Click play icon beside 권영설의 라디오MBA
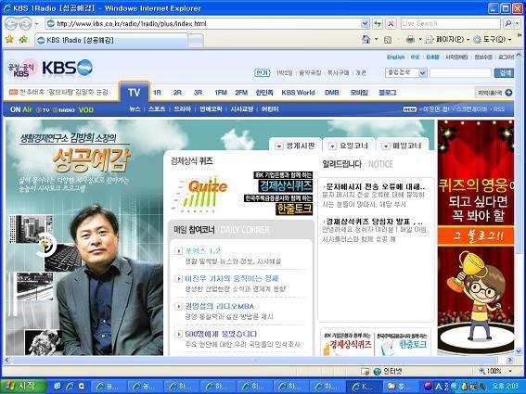 178,306
